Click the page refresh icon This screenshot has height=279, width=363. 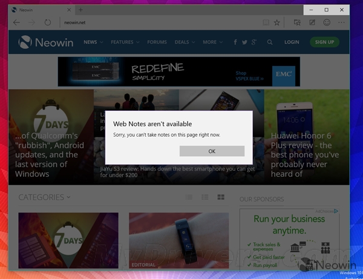pyautogui.click(x=47, y=22)
